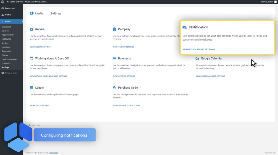Click the Profile person icon
The width and height of the screenshot is (278, 155).
coord(3,15)
